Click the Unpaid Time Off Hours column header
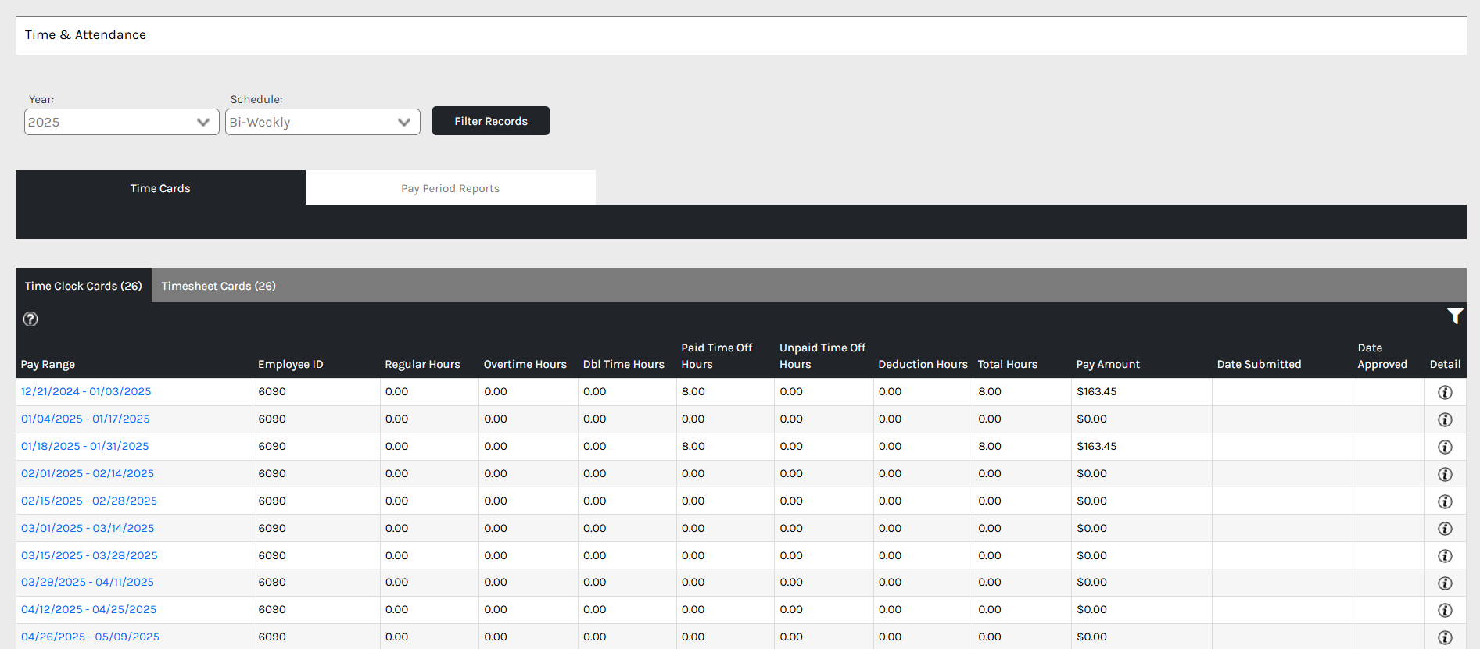Screen dimensions: 1480x649 tap(822, 356)
